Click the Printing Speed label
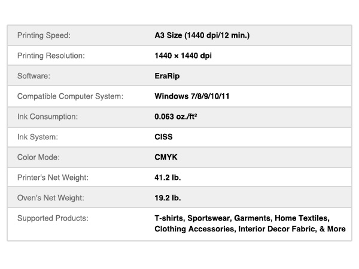Image resolution: width=359 pixels, height=269 pixels. (44, 35)
